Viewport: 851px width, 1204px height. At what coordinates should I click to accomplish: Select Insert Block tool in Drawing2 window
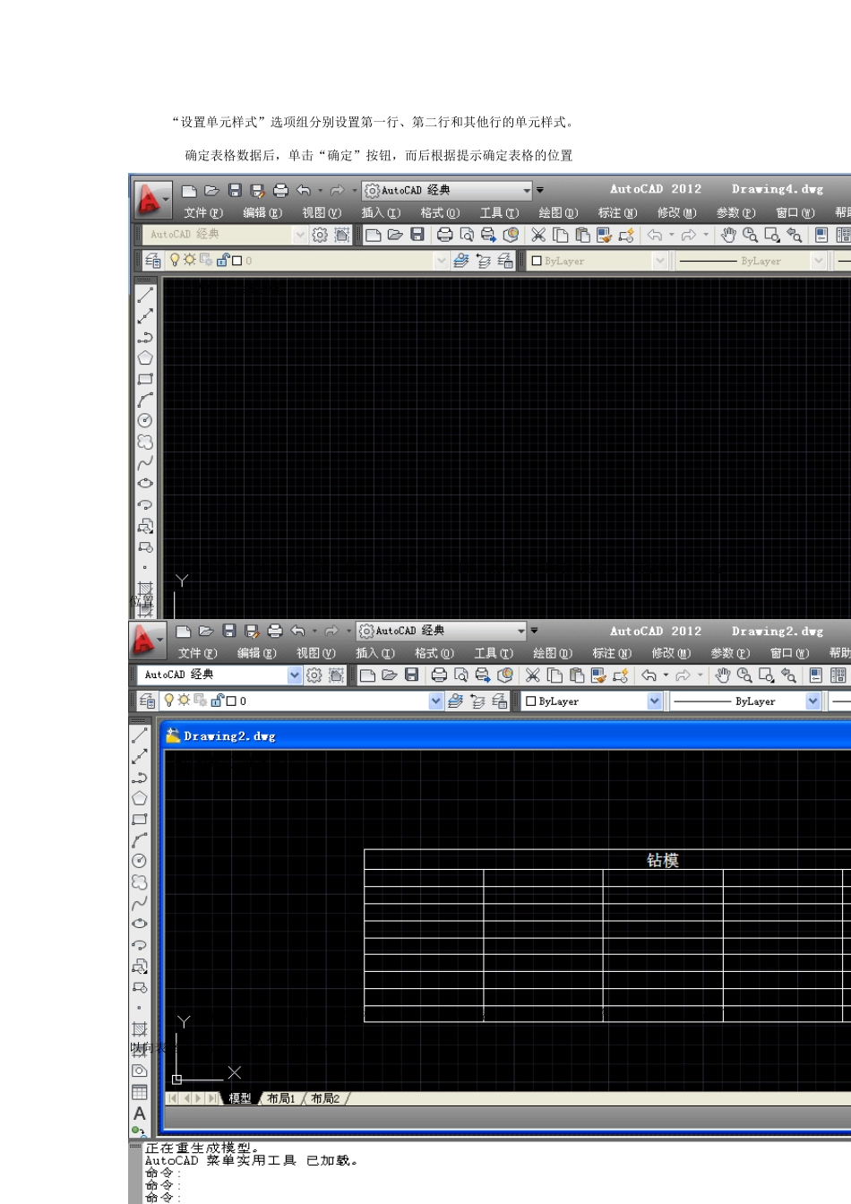pyautogui.click(x=140, y=966)
